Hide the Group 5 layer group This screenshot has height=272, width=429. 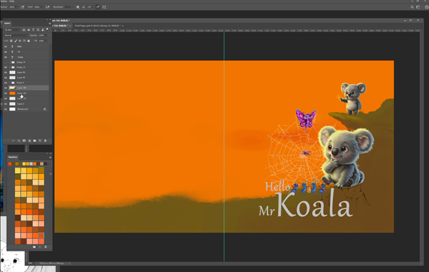(5, 82)
